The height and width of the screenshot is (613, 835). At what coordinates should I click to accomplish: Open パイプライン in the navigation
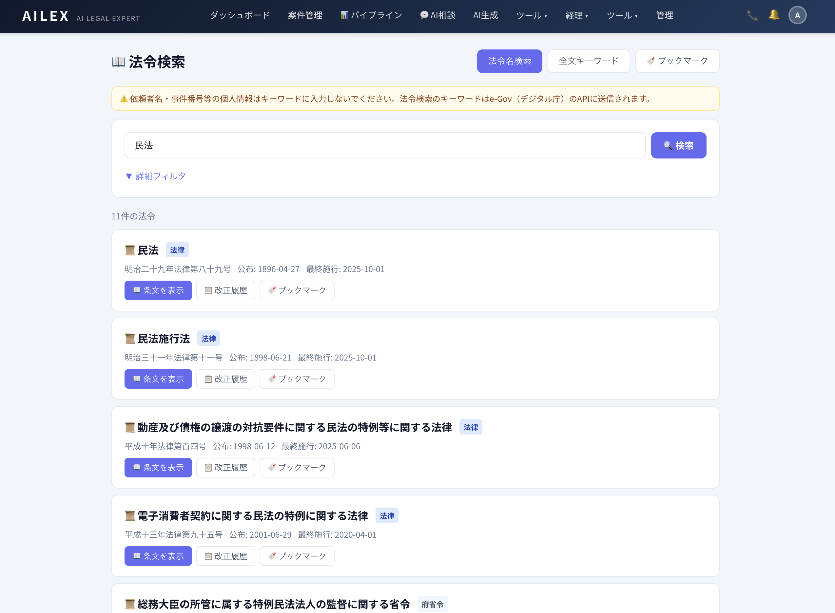(x=371, y=15)
